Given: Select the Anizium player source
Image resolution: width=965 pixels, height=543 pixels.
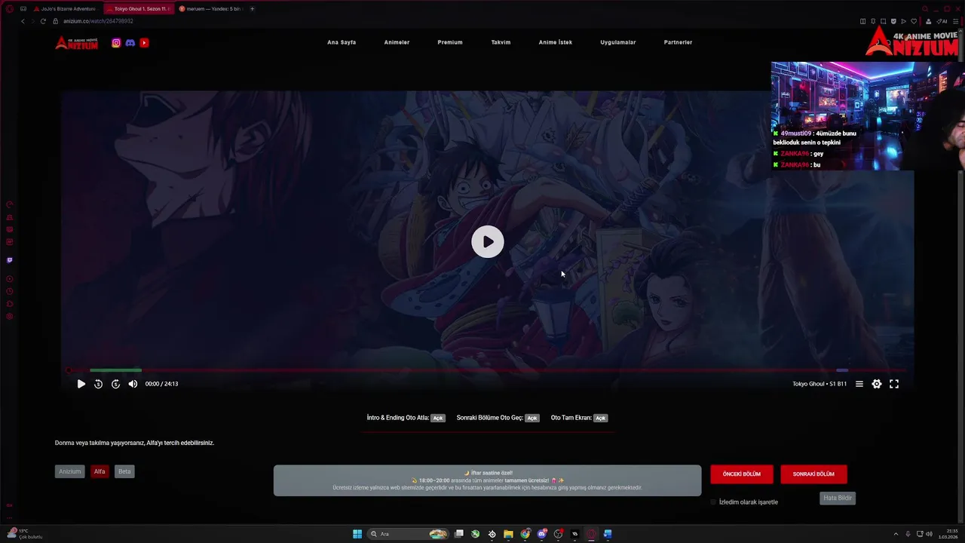Looking at the screenshot, I should 69,471.
